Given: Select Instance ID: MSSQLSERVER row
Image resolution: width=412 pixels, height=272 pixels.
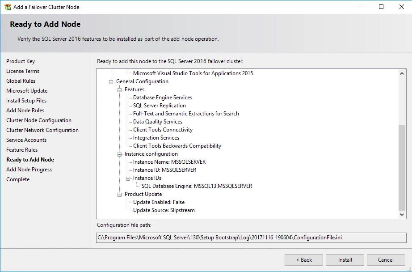Looking at the screenshot, I should coord(165,170).
